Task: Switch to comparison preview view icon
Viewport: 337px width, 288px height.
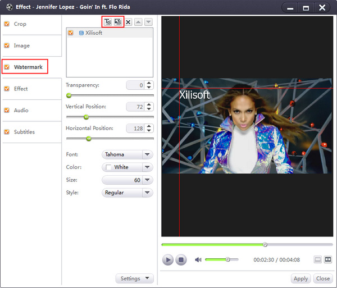Action: (x=328, y=260)
